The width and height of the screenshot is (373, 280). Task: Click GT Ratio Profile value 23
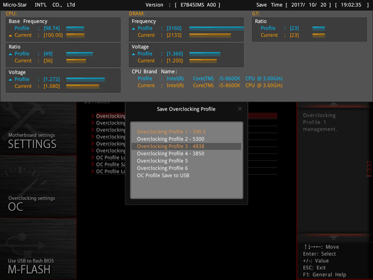coord(294,28)
